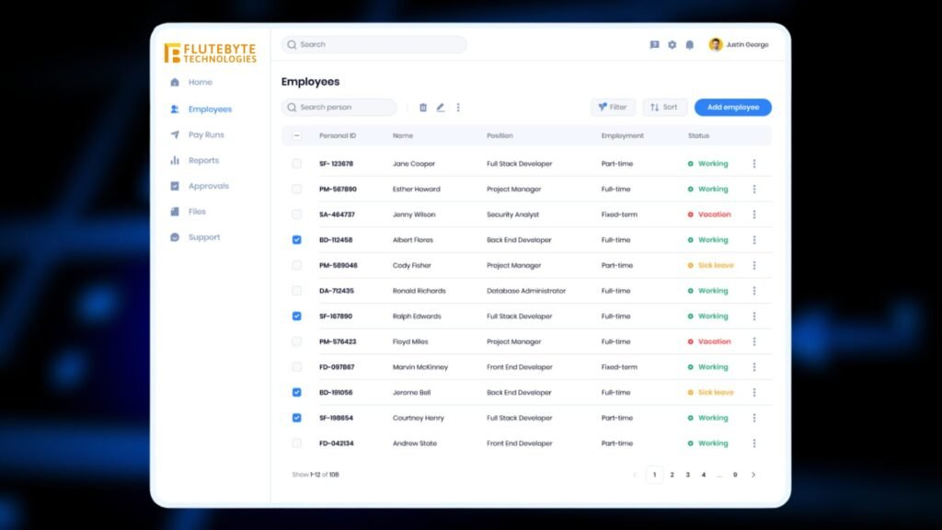The height and width of the screenshot is (530, 942).
Task: Click the trash delete icon
Action: [x=423, y=108]
